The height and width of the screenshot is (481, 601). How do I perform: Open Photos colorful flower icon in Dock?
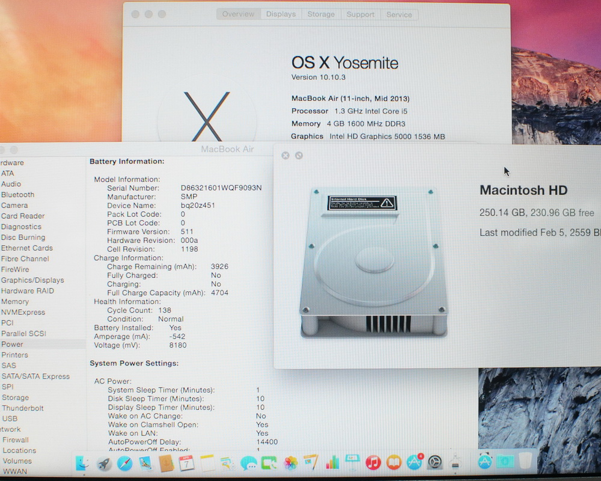(x=290, y=464)
